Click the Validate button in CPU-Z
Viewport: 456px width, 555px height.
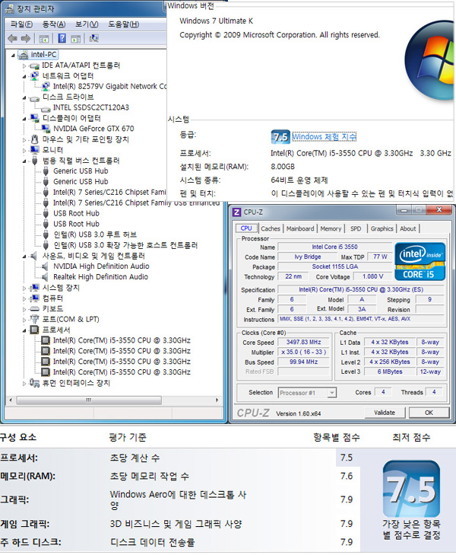pyautogui.click(x=385, y=413)
